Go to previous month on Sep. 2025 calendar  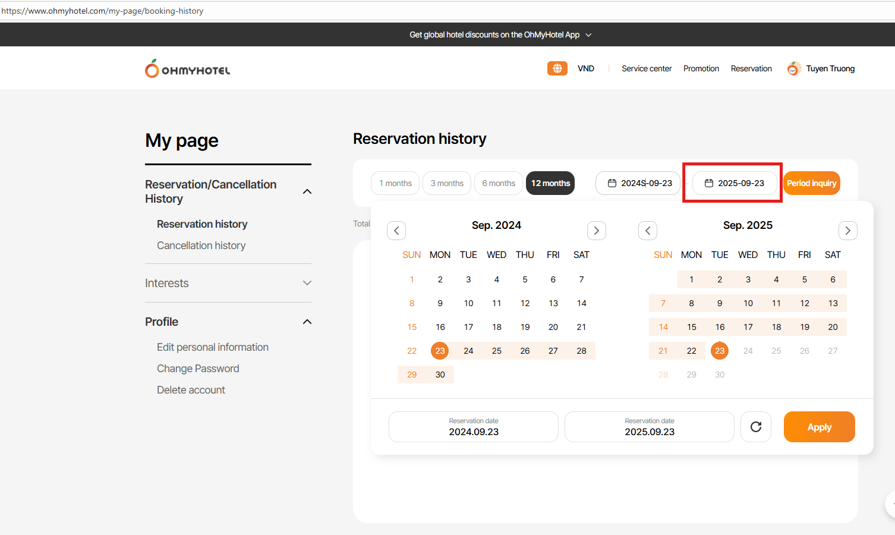point(648,231)
